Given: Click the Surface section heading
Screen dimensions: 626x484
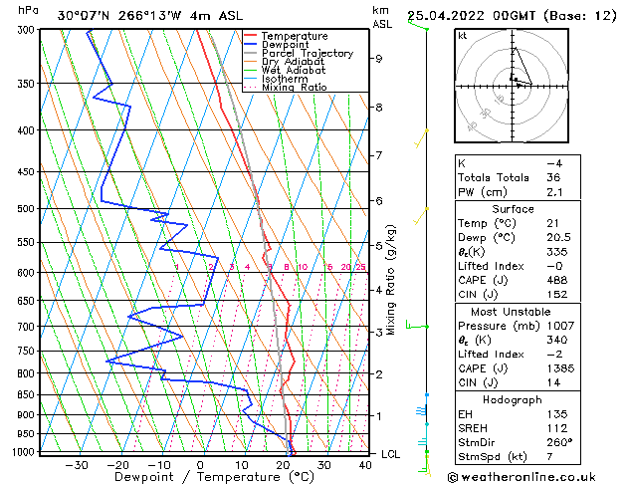Looking at the screenshot, I should (x=513, y=209).
